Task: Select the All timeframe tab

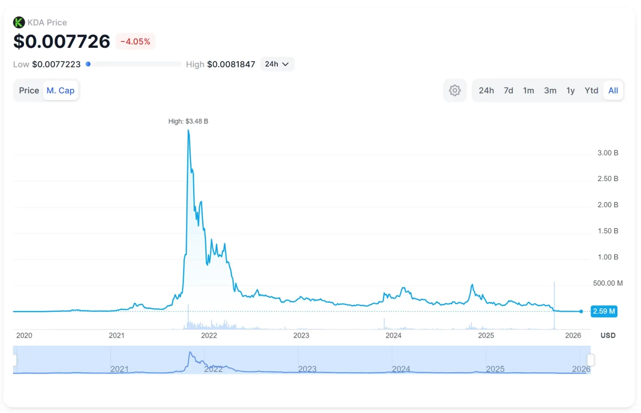Action: 613,91
